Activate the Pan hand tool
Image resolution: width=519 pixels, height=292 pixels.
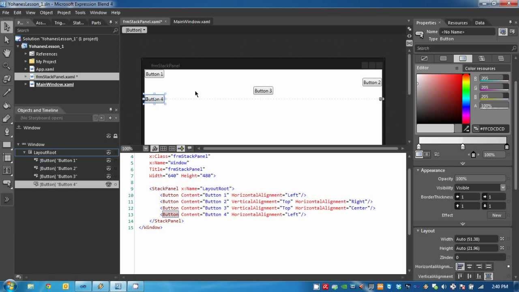[6, 53]
